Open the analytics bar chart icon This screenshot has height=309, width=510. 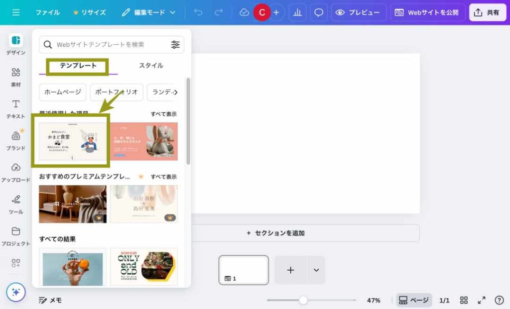pyautogui.click(x=297, y=12)
